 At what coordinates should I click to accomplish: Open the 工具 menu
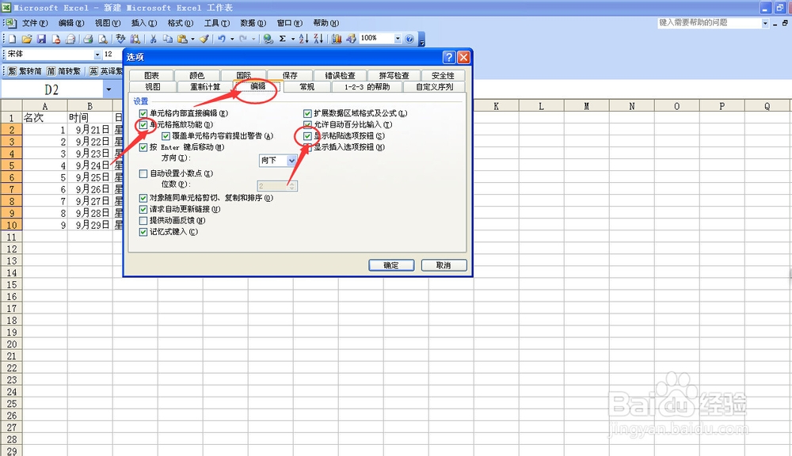(x=217, y=23)
